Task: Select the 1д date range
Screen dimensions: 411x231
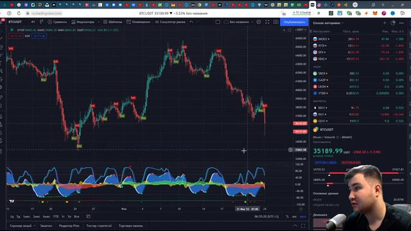Action: [12, 217]
